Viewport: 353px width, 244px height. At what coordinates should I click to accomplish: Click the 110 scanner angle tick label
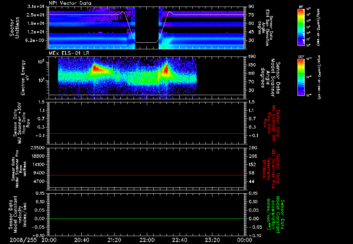click(x=252, y=73)
